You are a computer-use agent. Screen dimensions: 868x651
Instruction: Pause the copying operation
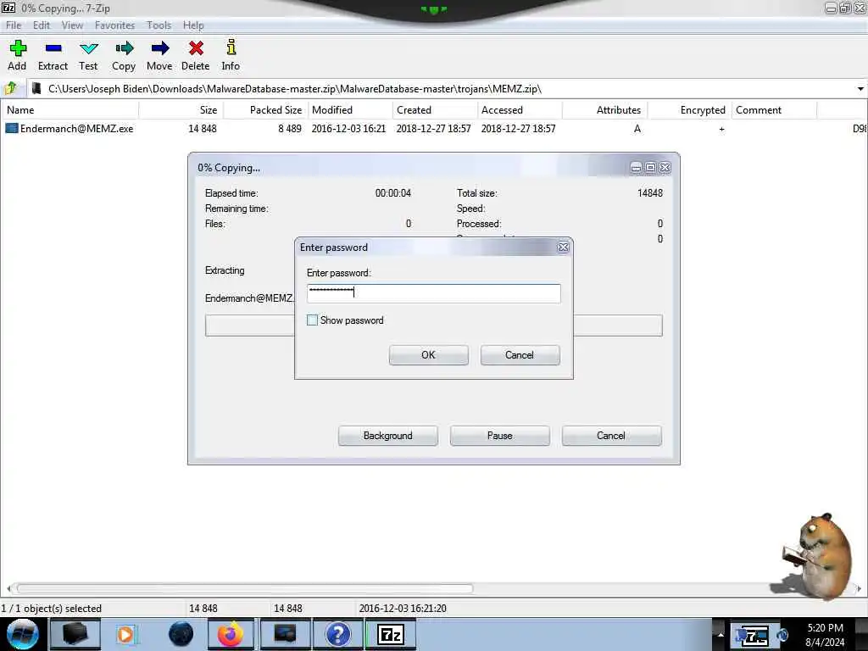[x=500, y=436]
